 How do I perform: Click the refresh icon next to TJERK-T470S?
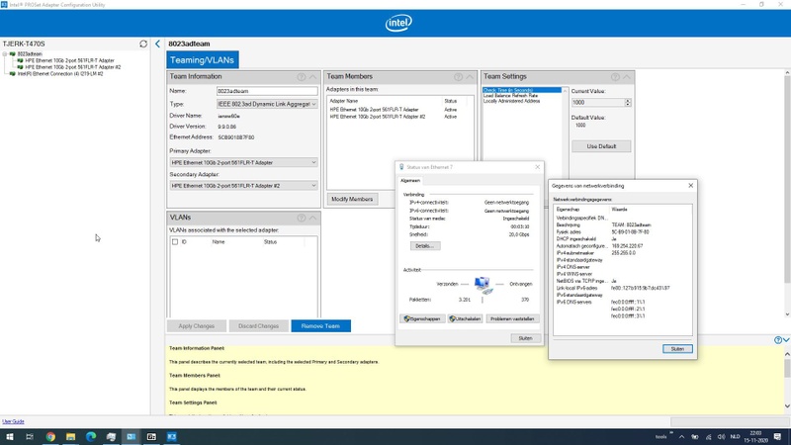pyautogui.click(x=143, y=44)
